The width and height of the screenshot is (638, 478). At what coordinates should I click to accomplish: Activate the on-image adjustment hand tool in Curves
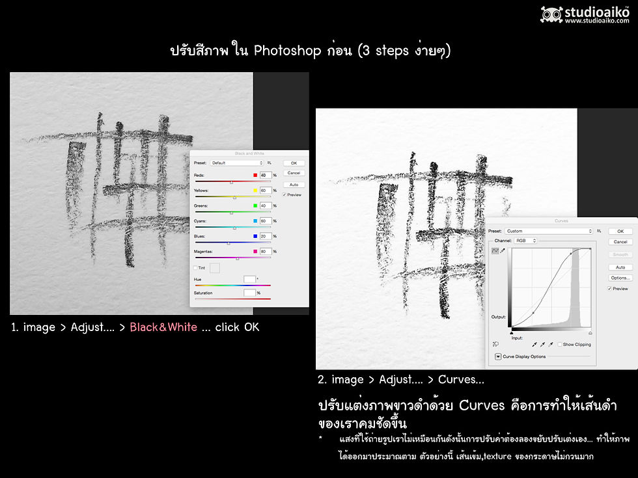(x=495, y=344)
